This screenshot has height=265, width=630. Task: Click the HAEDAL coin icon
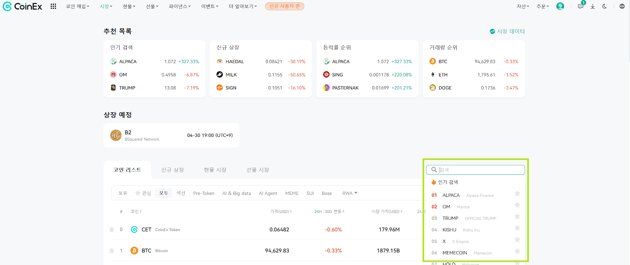pos(220,61)
